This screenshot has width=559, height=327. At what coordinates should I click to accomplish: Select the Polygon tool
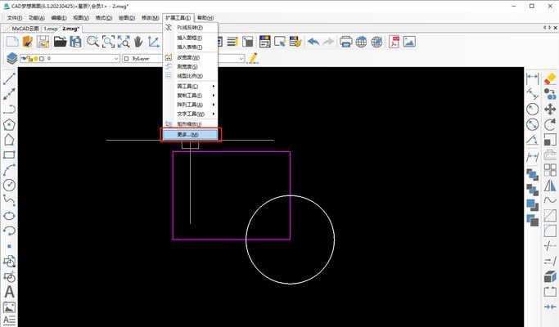pyautogui.click(x=9, y=125)
